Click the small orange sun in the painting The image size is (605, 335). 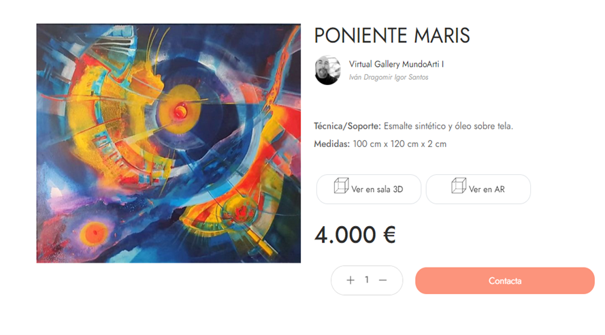pyautogui.click(x=94, y=233)
